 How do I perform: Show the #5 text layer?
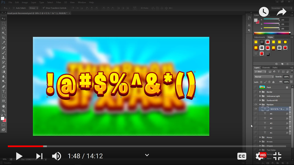pyautogui.click(x=255, y=114)
